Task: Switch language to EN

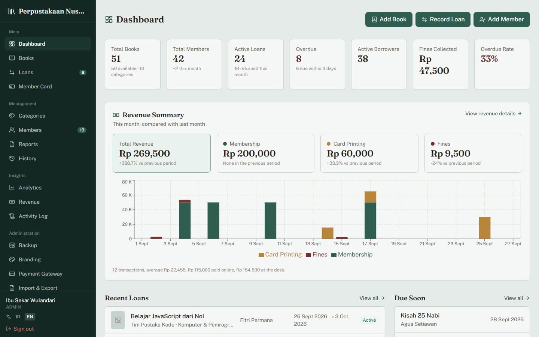Action: click(x=30, y=317)
